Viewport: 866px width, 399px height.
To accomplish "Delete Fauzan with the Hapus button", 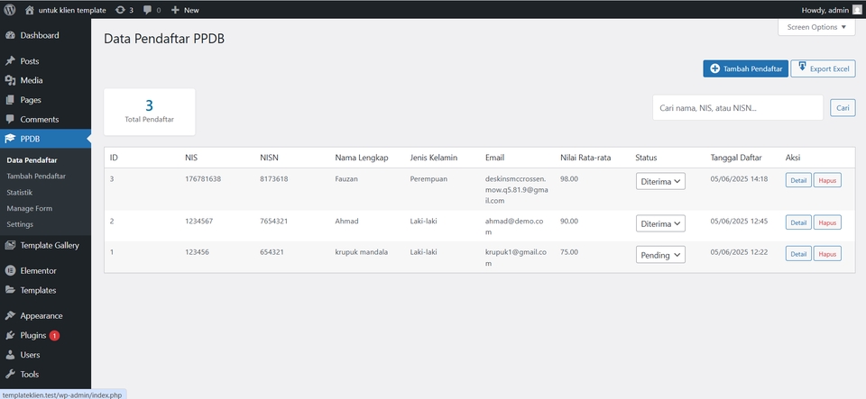I will click(827, 180).
